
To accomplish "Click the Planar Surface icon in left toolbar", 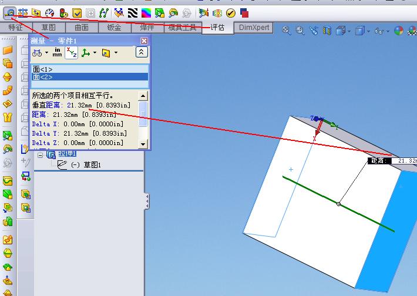I will [8, 50].
